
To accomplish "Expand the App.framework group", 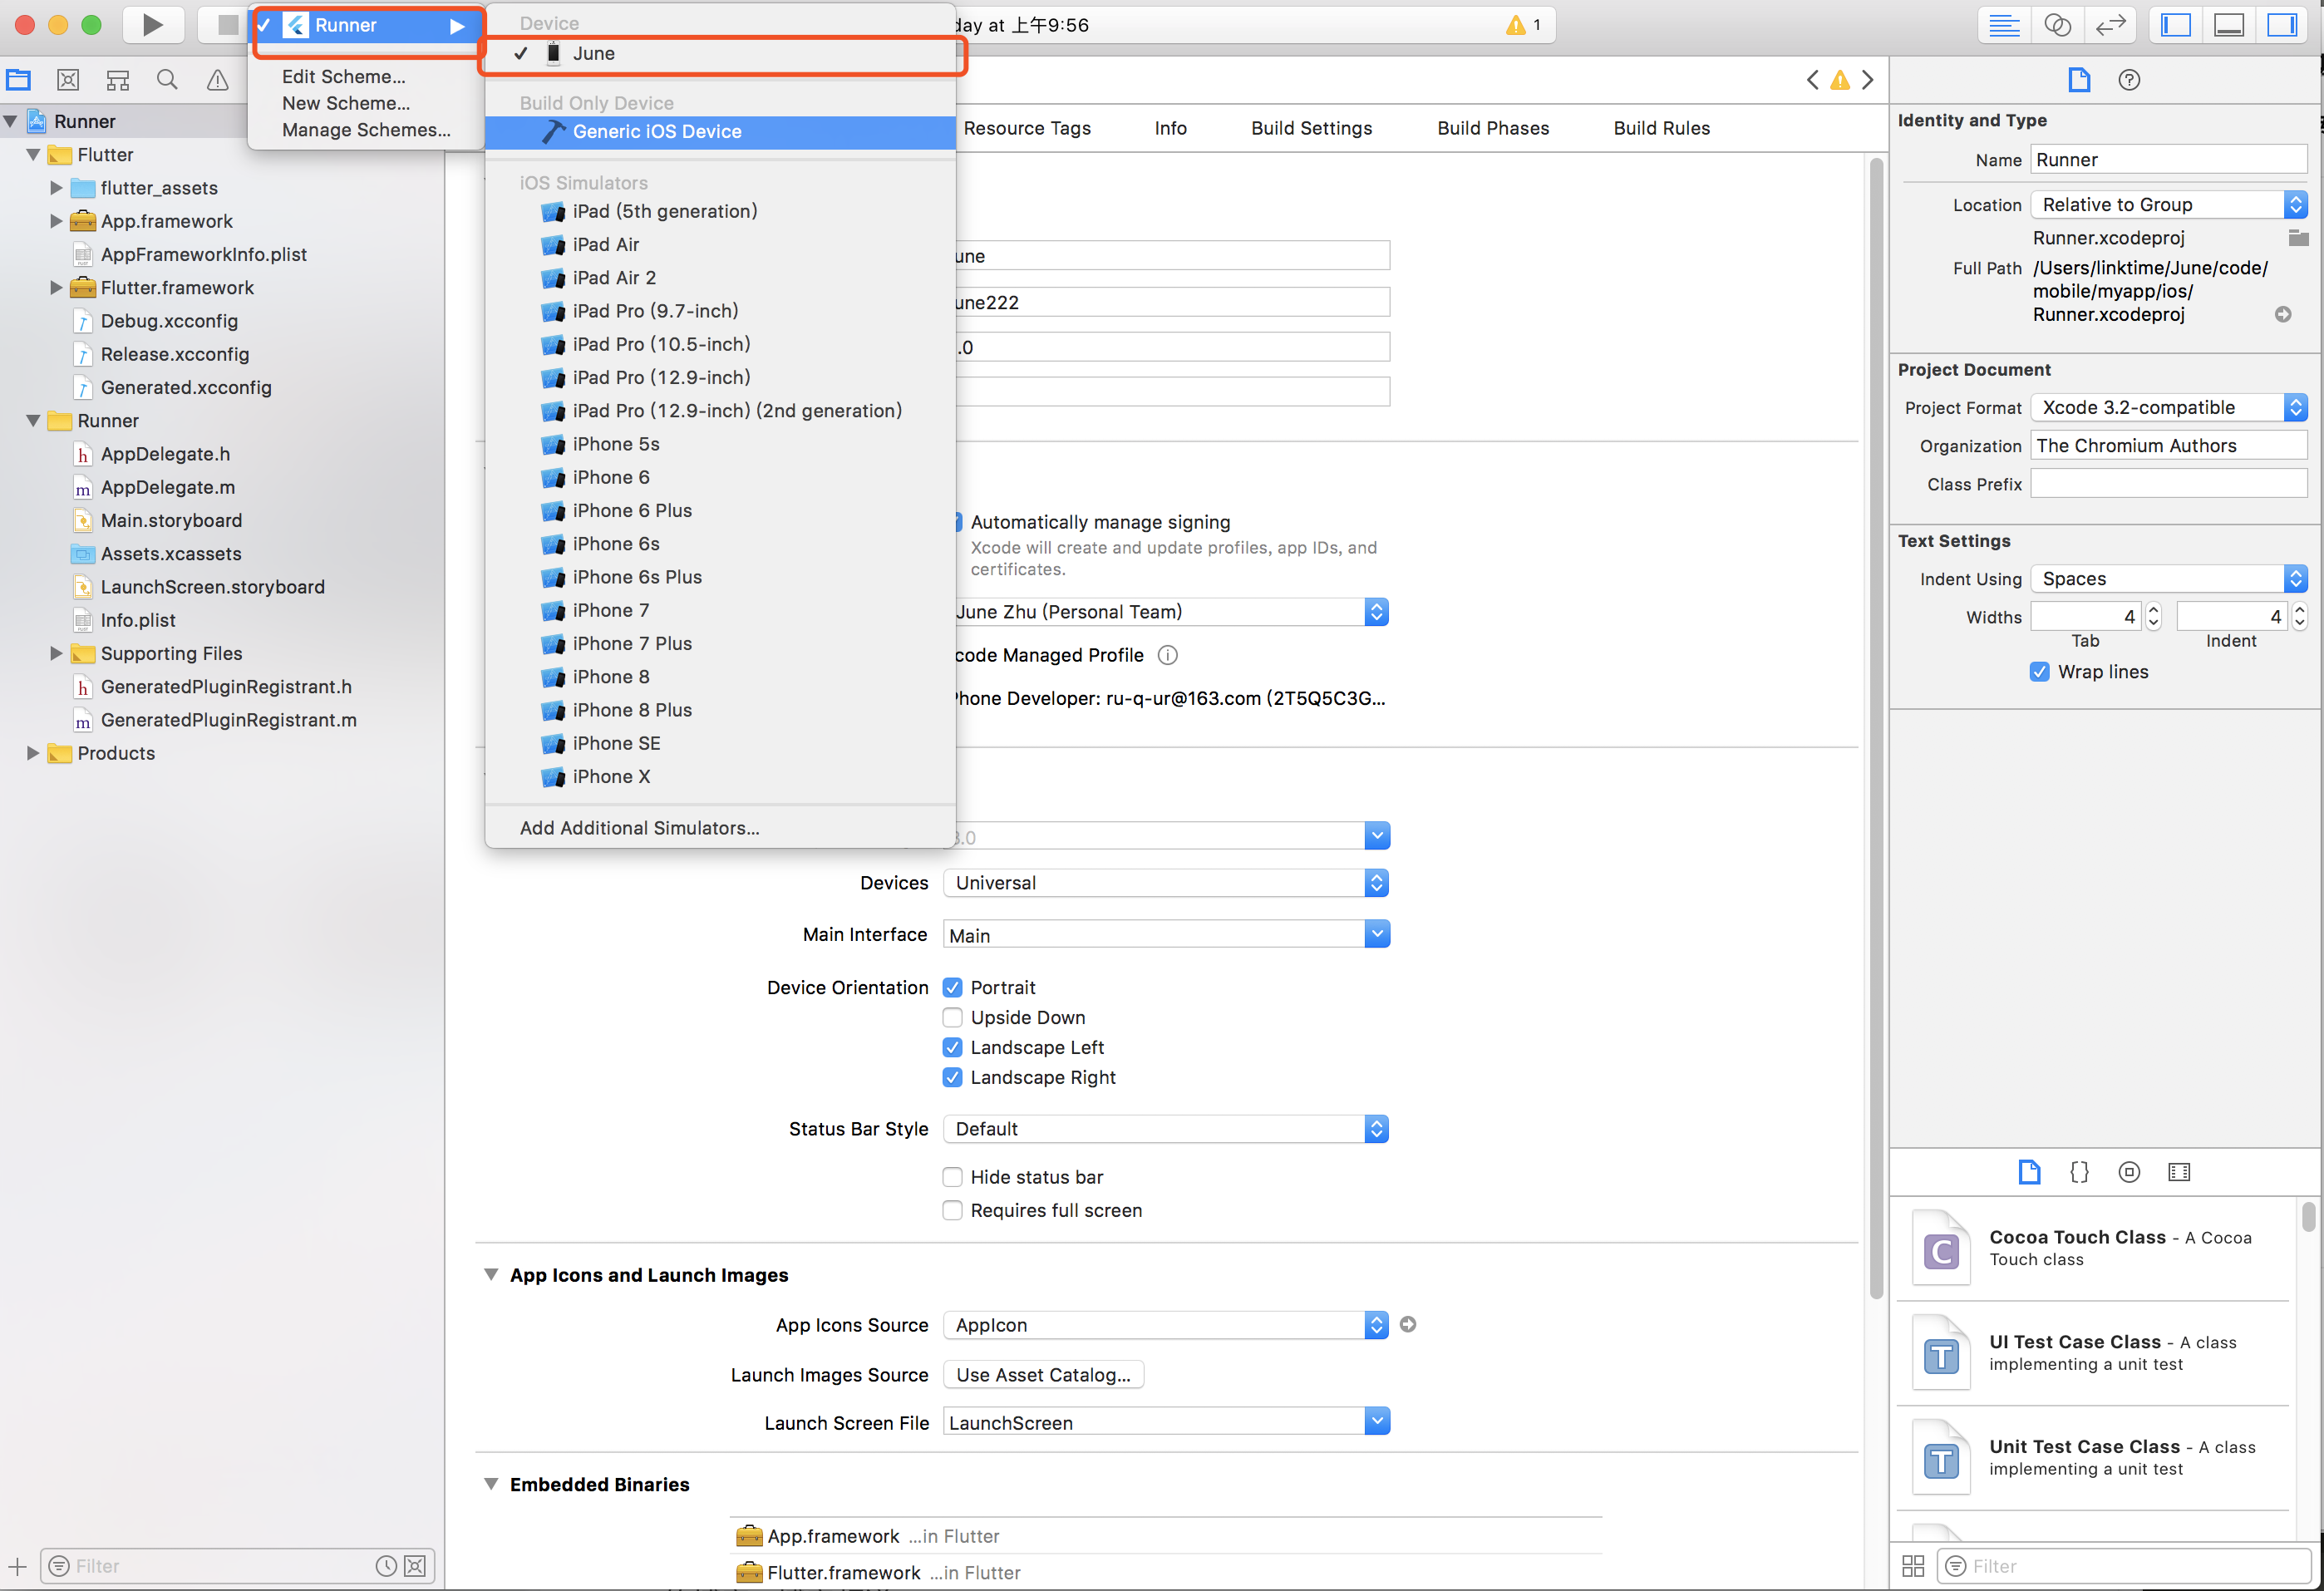I will tap(56, 221).
